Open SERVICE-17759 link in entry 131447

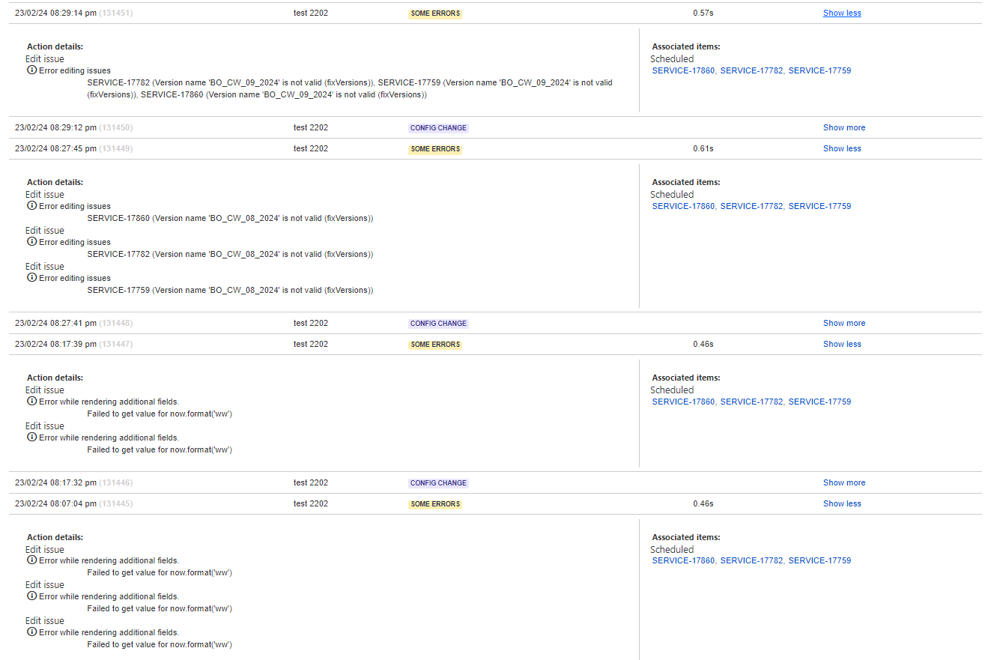(x=819, y=402)
